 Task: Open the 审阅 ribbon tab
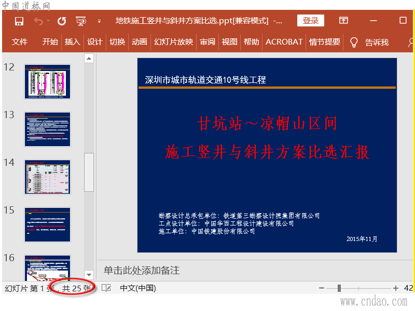208,42
